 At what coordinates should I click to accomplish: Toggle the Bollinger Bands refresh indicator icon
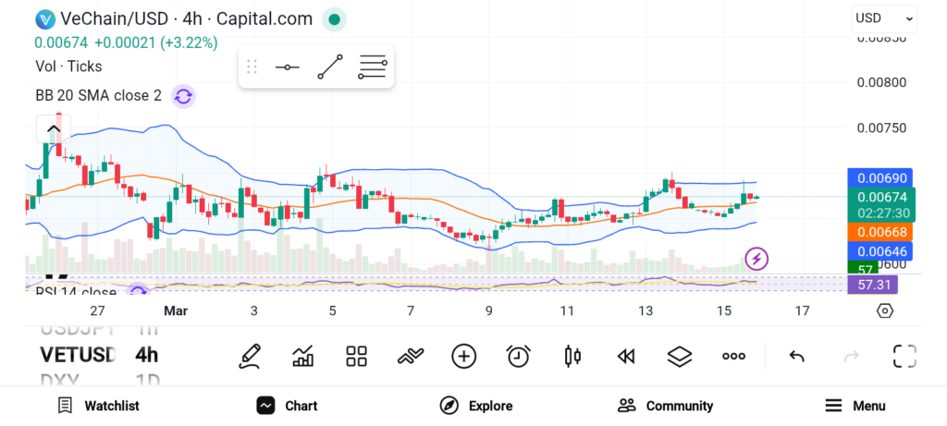183,95
